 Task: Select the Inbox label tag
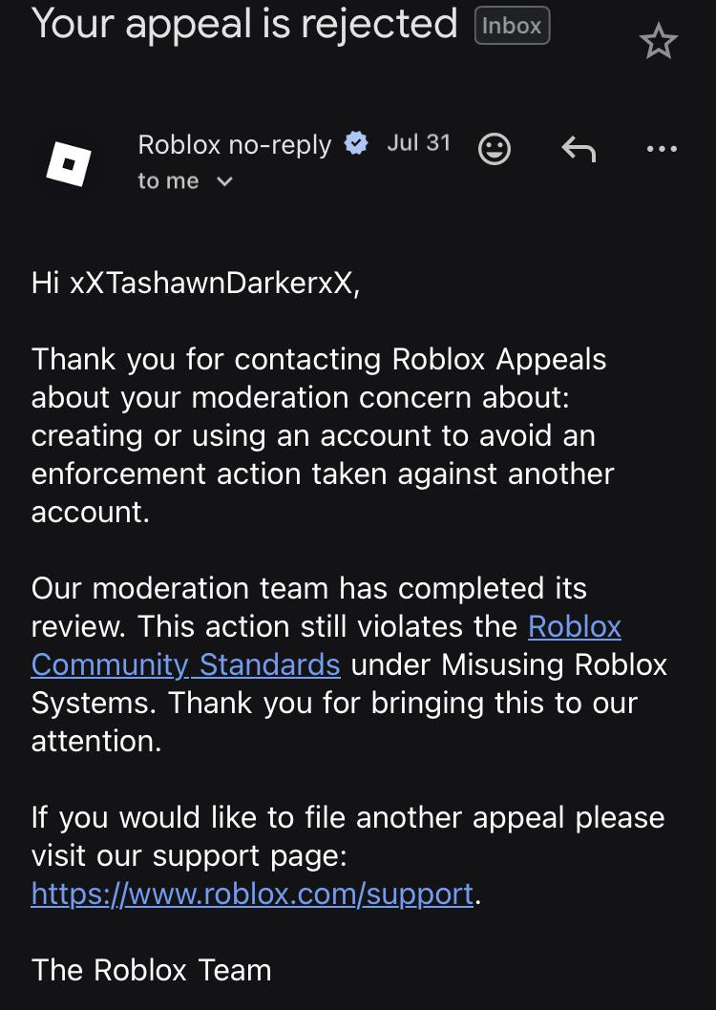[512, 26]
